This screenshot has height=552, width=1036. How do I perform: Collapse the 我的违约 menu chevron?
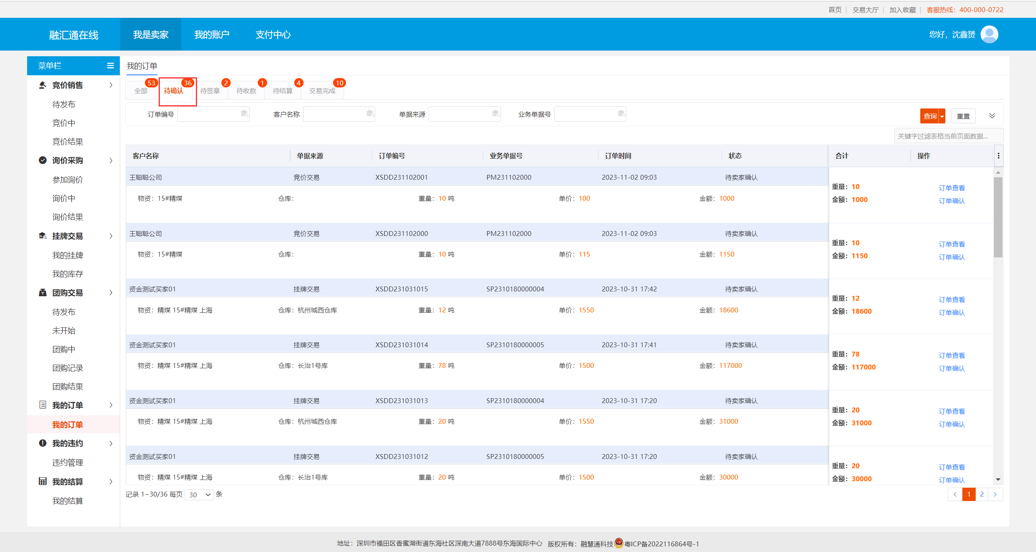[111, 444]
